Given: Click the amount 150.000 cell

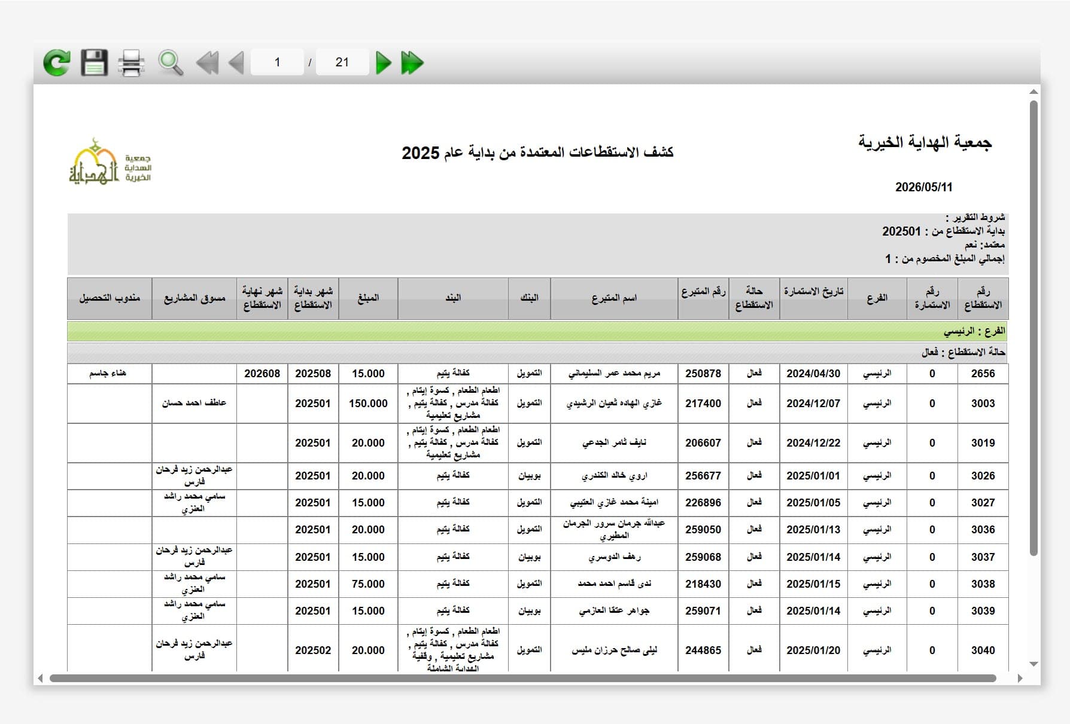Looking at the screenshot, I should [x=368, y=404].
